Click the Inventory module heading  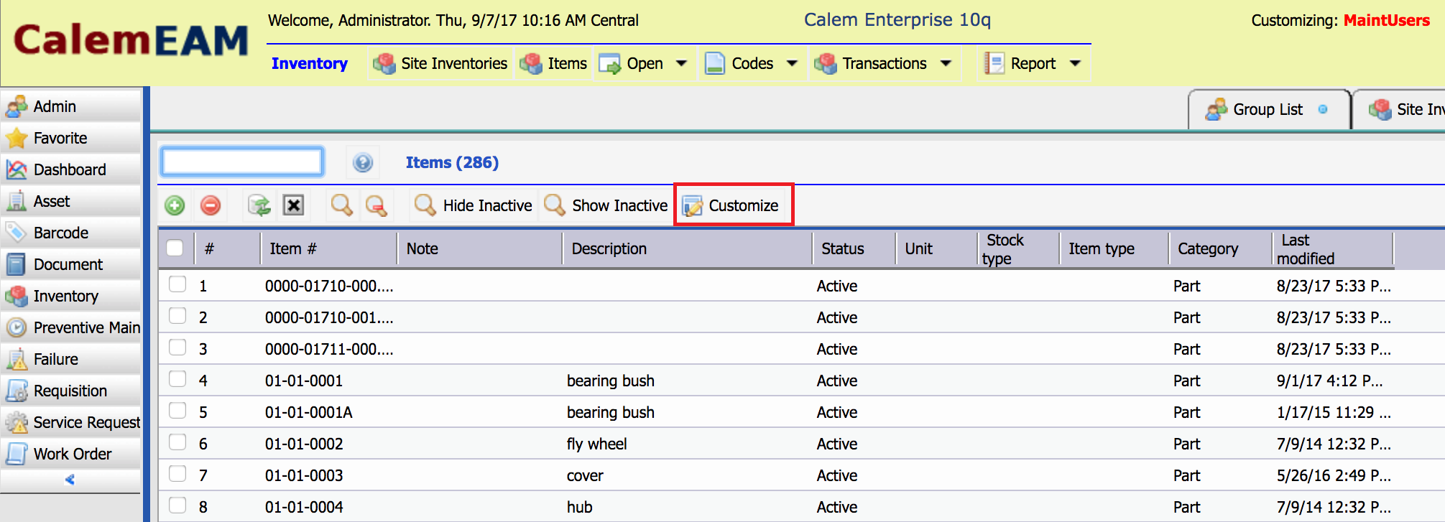pos(310,64)
